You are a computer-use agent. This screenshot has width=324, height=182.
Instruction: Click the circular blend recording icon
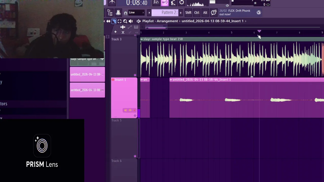(x=182, y=3)
